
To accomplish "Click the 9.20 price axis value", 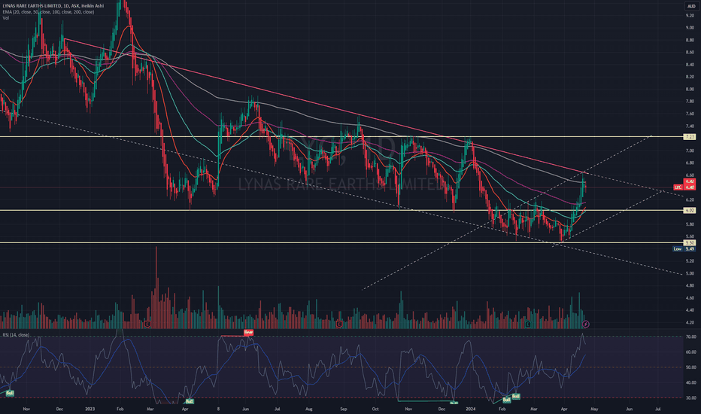I will pos(690,16).
